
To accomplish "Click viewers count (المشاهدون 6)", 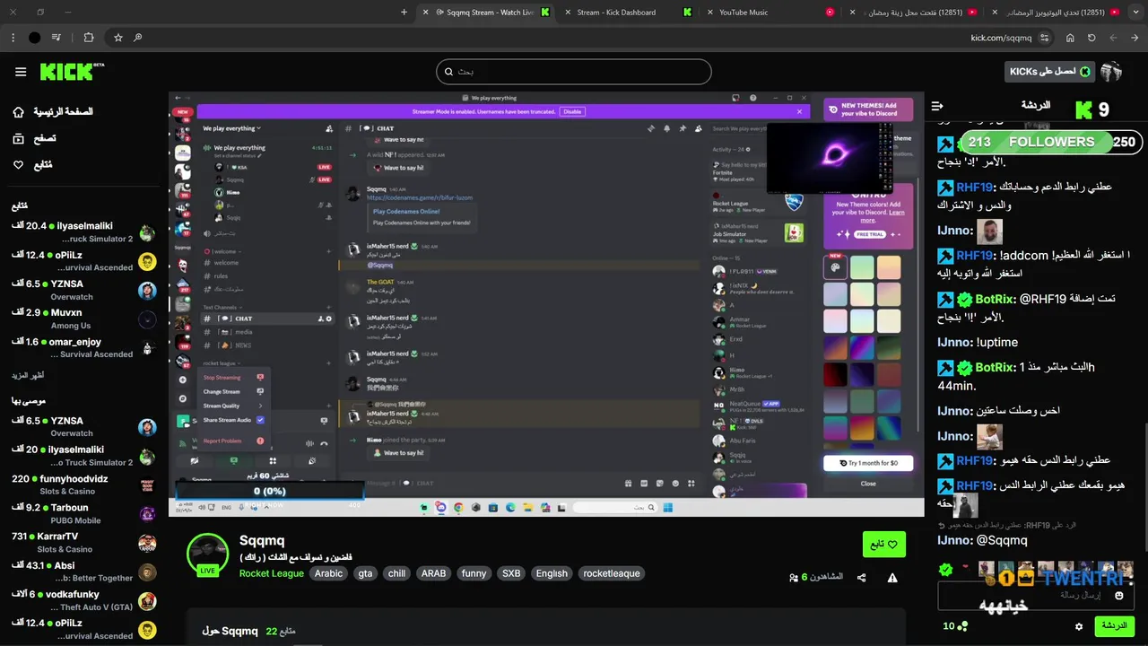I will click(816, 577).
